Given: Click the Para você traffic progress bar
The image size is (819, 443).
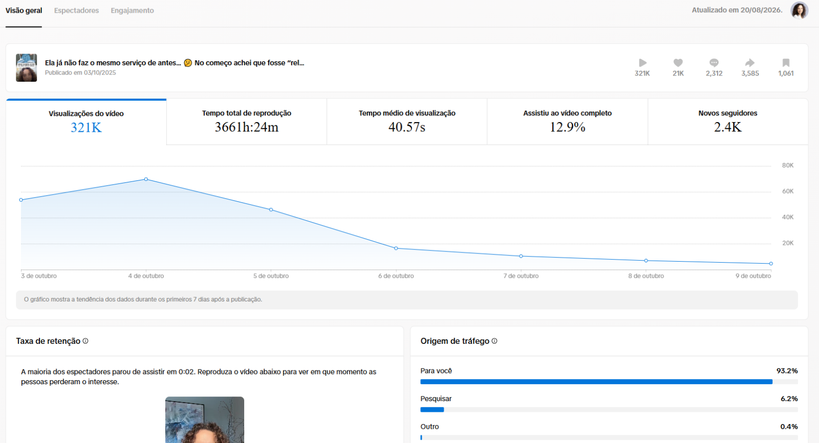Looking at the screenshot, I should tap(609, 382).
